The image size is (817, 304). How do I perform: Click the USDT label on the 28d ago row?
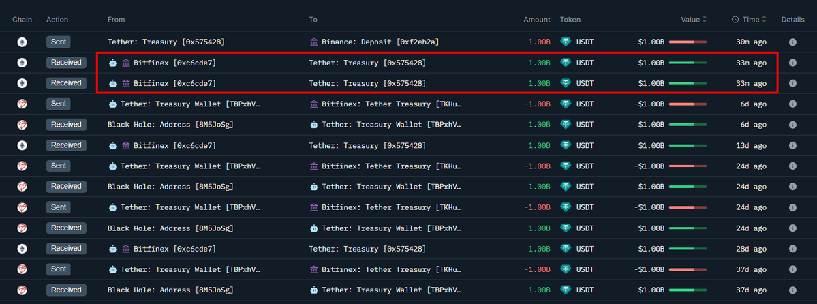click(585, 249)
